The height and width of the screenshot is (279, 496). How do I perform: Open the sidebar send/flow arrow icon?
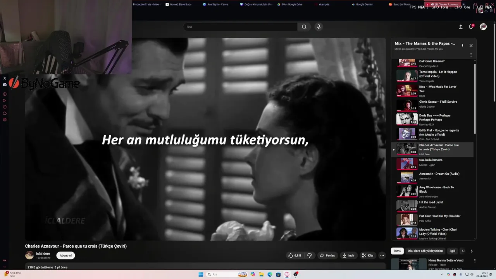(x=5, y=100)
